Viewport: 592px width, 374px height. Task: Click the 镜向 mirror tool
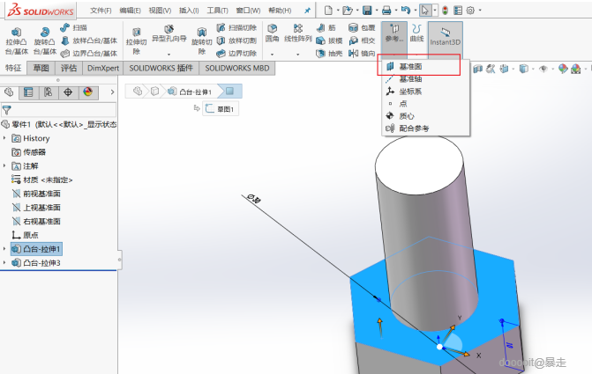point(362,53)
